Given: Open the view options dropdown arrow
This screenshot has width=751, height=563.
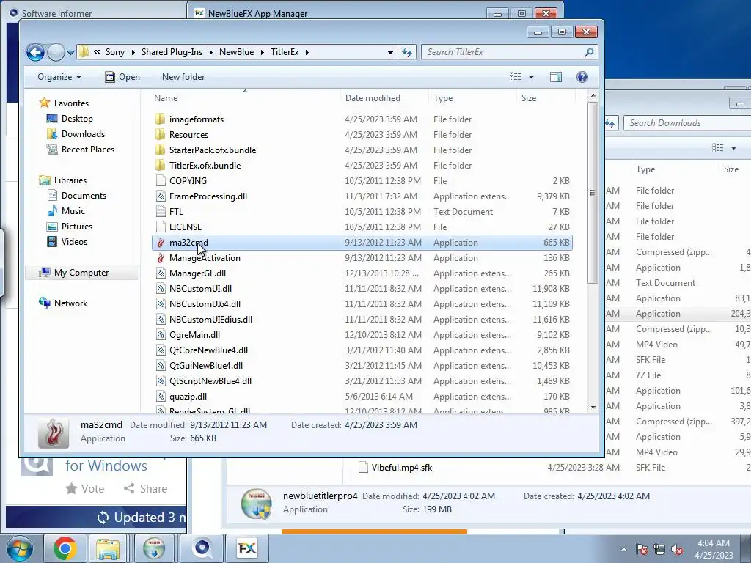Looking at the screenshot, I should 531,77.
